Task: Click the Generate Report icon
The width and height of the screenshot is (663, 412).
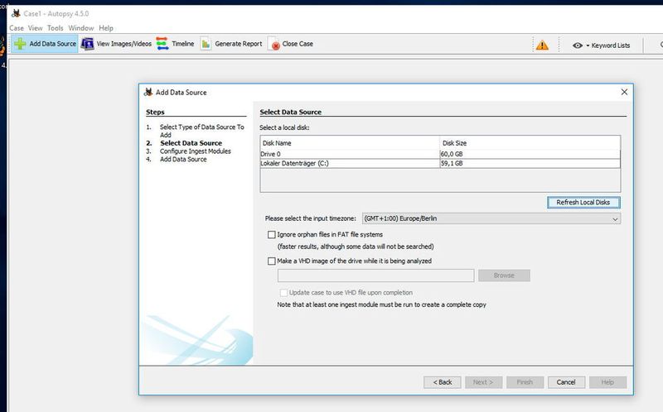Action: [x=206, y=45]
